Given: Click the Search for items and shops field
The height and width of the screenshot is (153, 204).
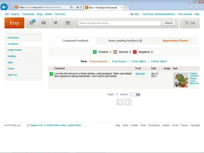Looking at the screenshot, I should (119, 23).
